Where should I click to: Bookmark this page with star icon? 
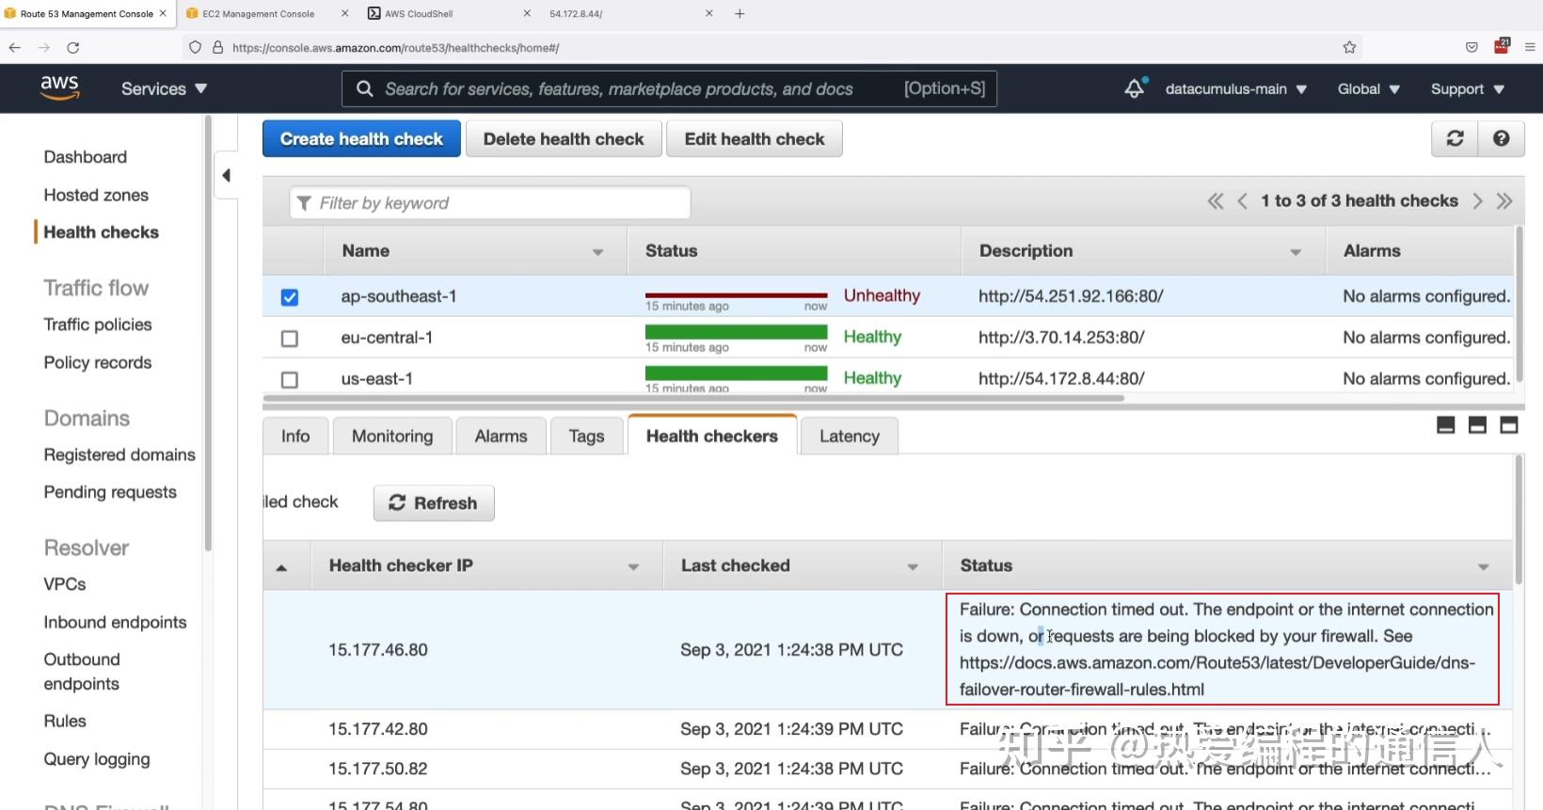(x=1349, y=47)
